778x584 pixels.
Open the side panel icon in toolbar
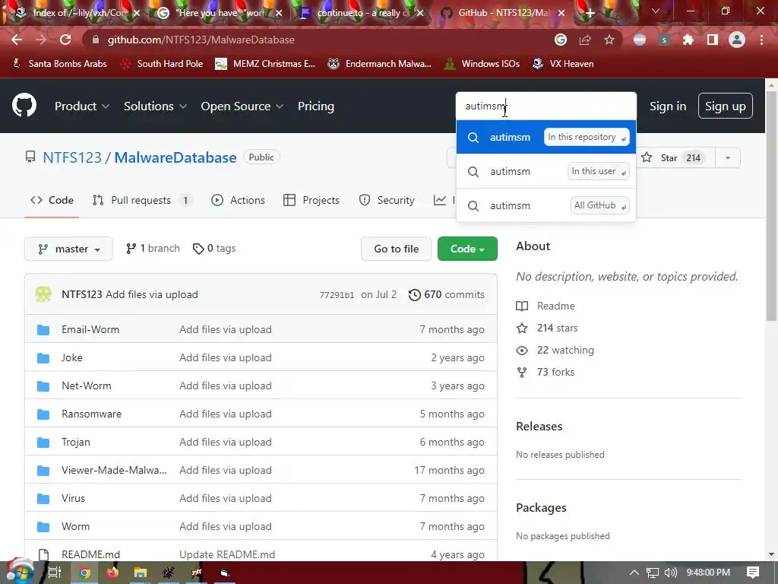coord(713,40)
